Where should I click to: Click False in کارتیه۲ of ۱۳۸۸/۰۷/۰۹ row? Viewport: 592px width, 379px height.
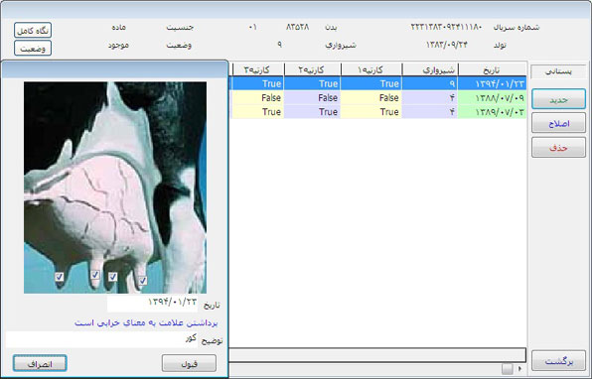click(328, 98)
